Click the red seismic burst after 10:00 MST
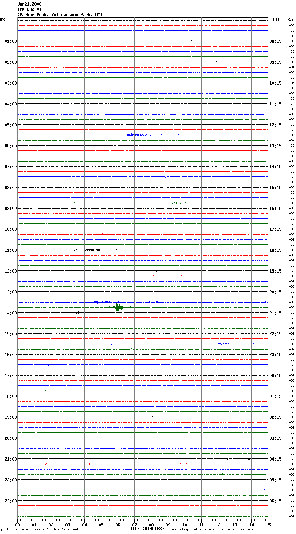The height and width of the screenshot is (534, 296). 107,234
